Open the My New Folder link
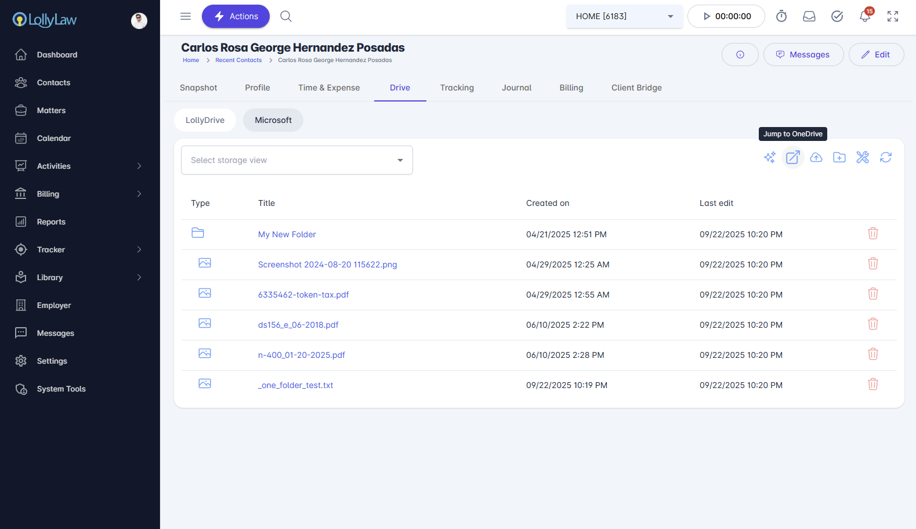Image resolution: width=916 pixels, height=529 pixels. (x=287, y=234)
